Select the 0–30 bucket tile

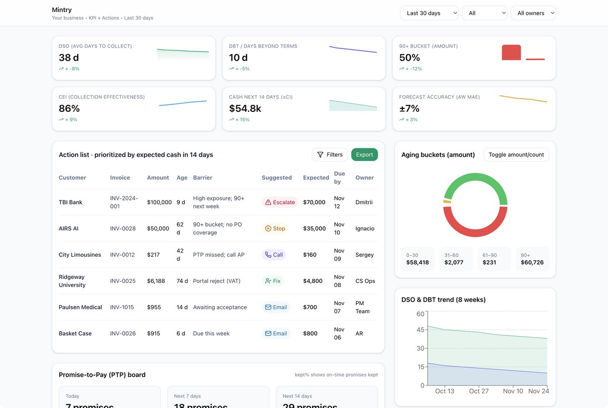tap(418, 259)
